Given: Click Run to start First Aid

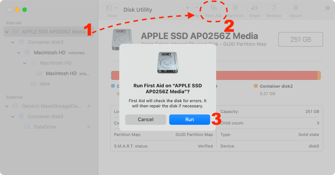Looking at the screenshot, I should click(189, 119).
